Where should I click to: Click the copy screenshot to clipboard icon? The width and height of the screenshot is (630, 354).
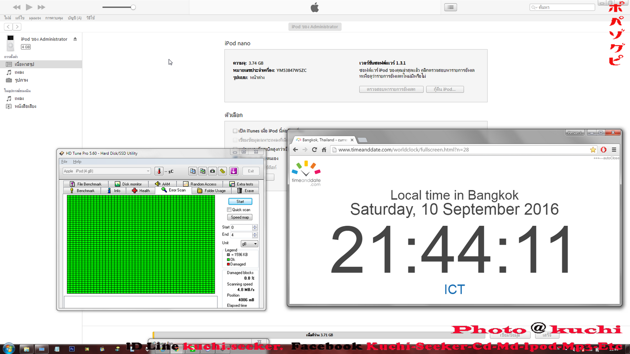coord(203,171)
